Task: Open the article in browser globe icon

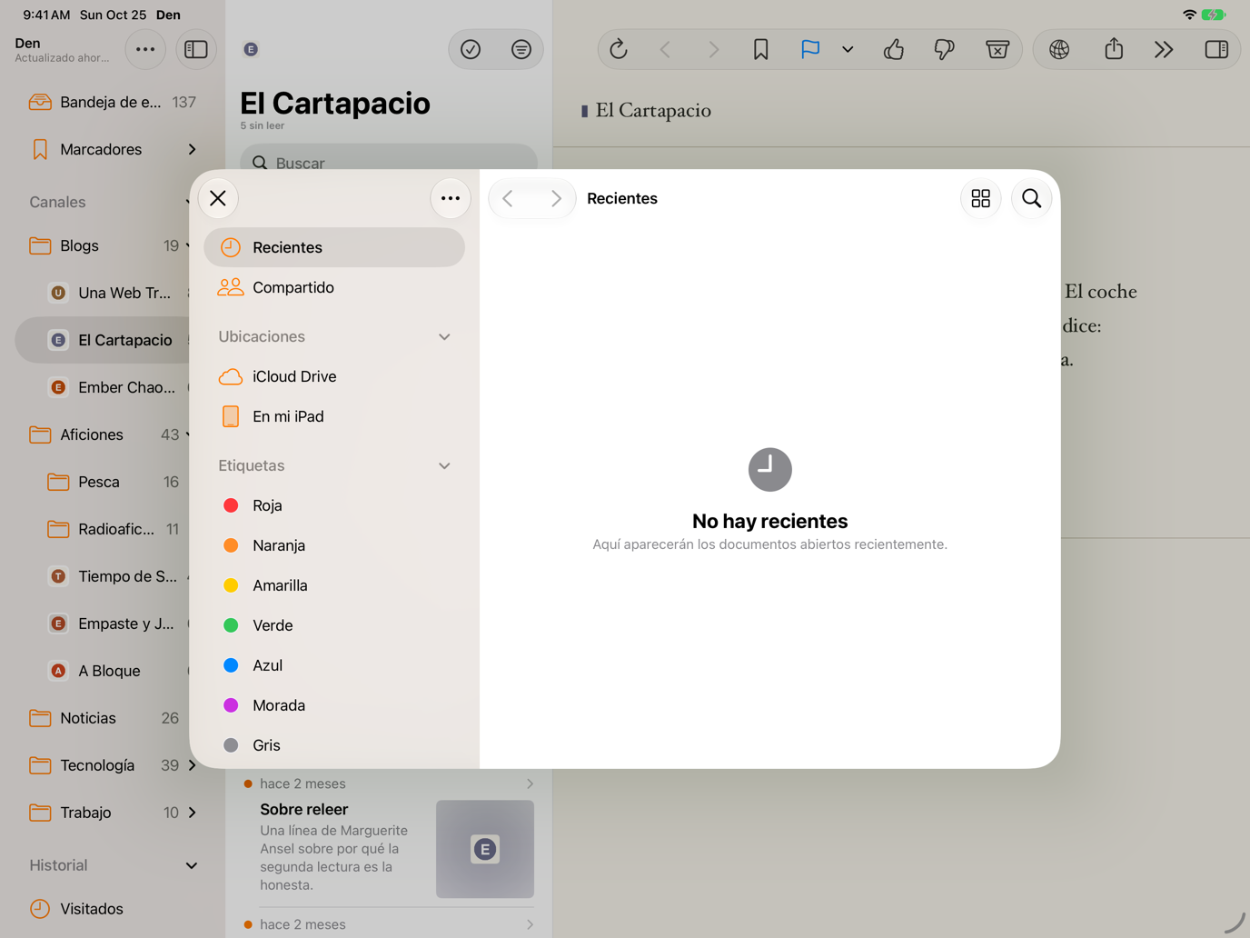Action: tap(1059, 49)
